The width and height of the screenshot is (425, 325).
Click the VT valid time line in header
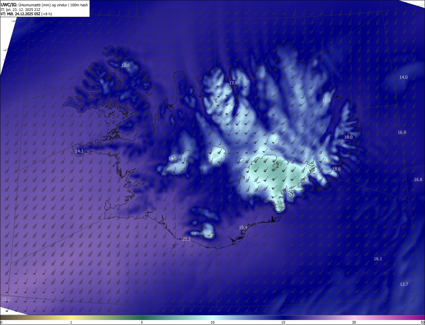(x=26, y=14)
